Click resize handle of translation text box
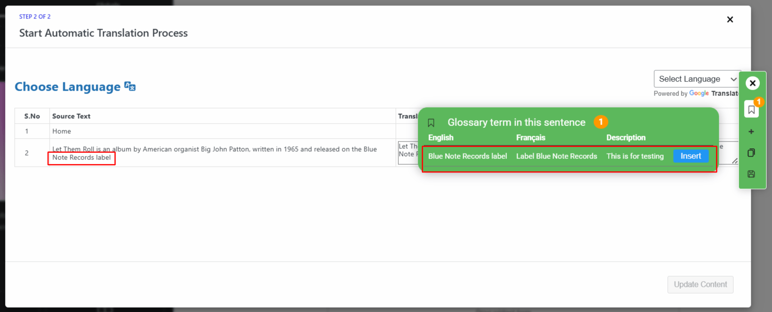Image resolution: width=772 pixels, height=312 pixels. (x=735, y=161)
